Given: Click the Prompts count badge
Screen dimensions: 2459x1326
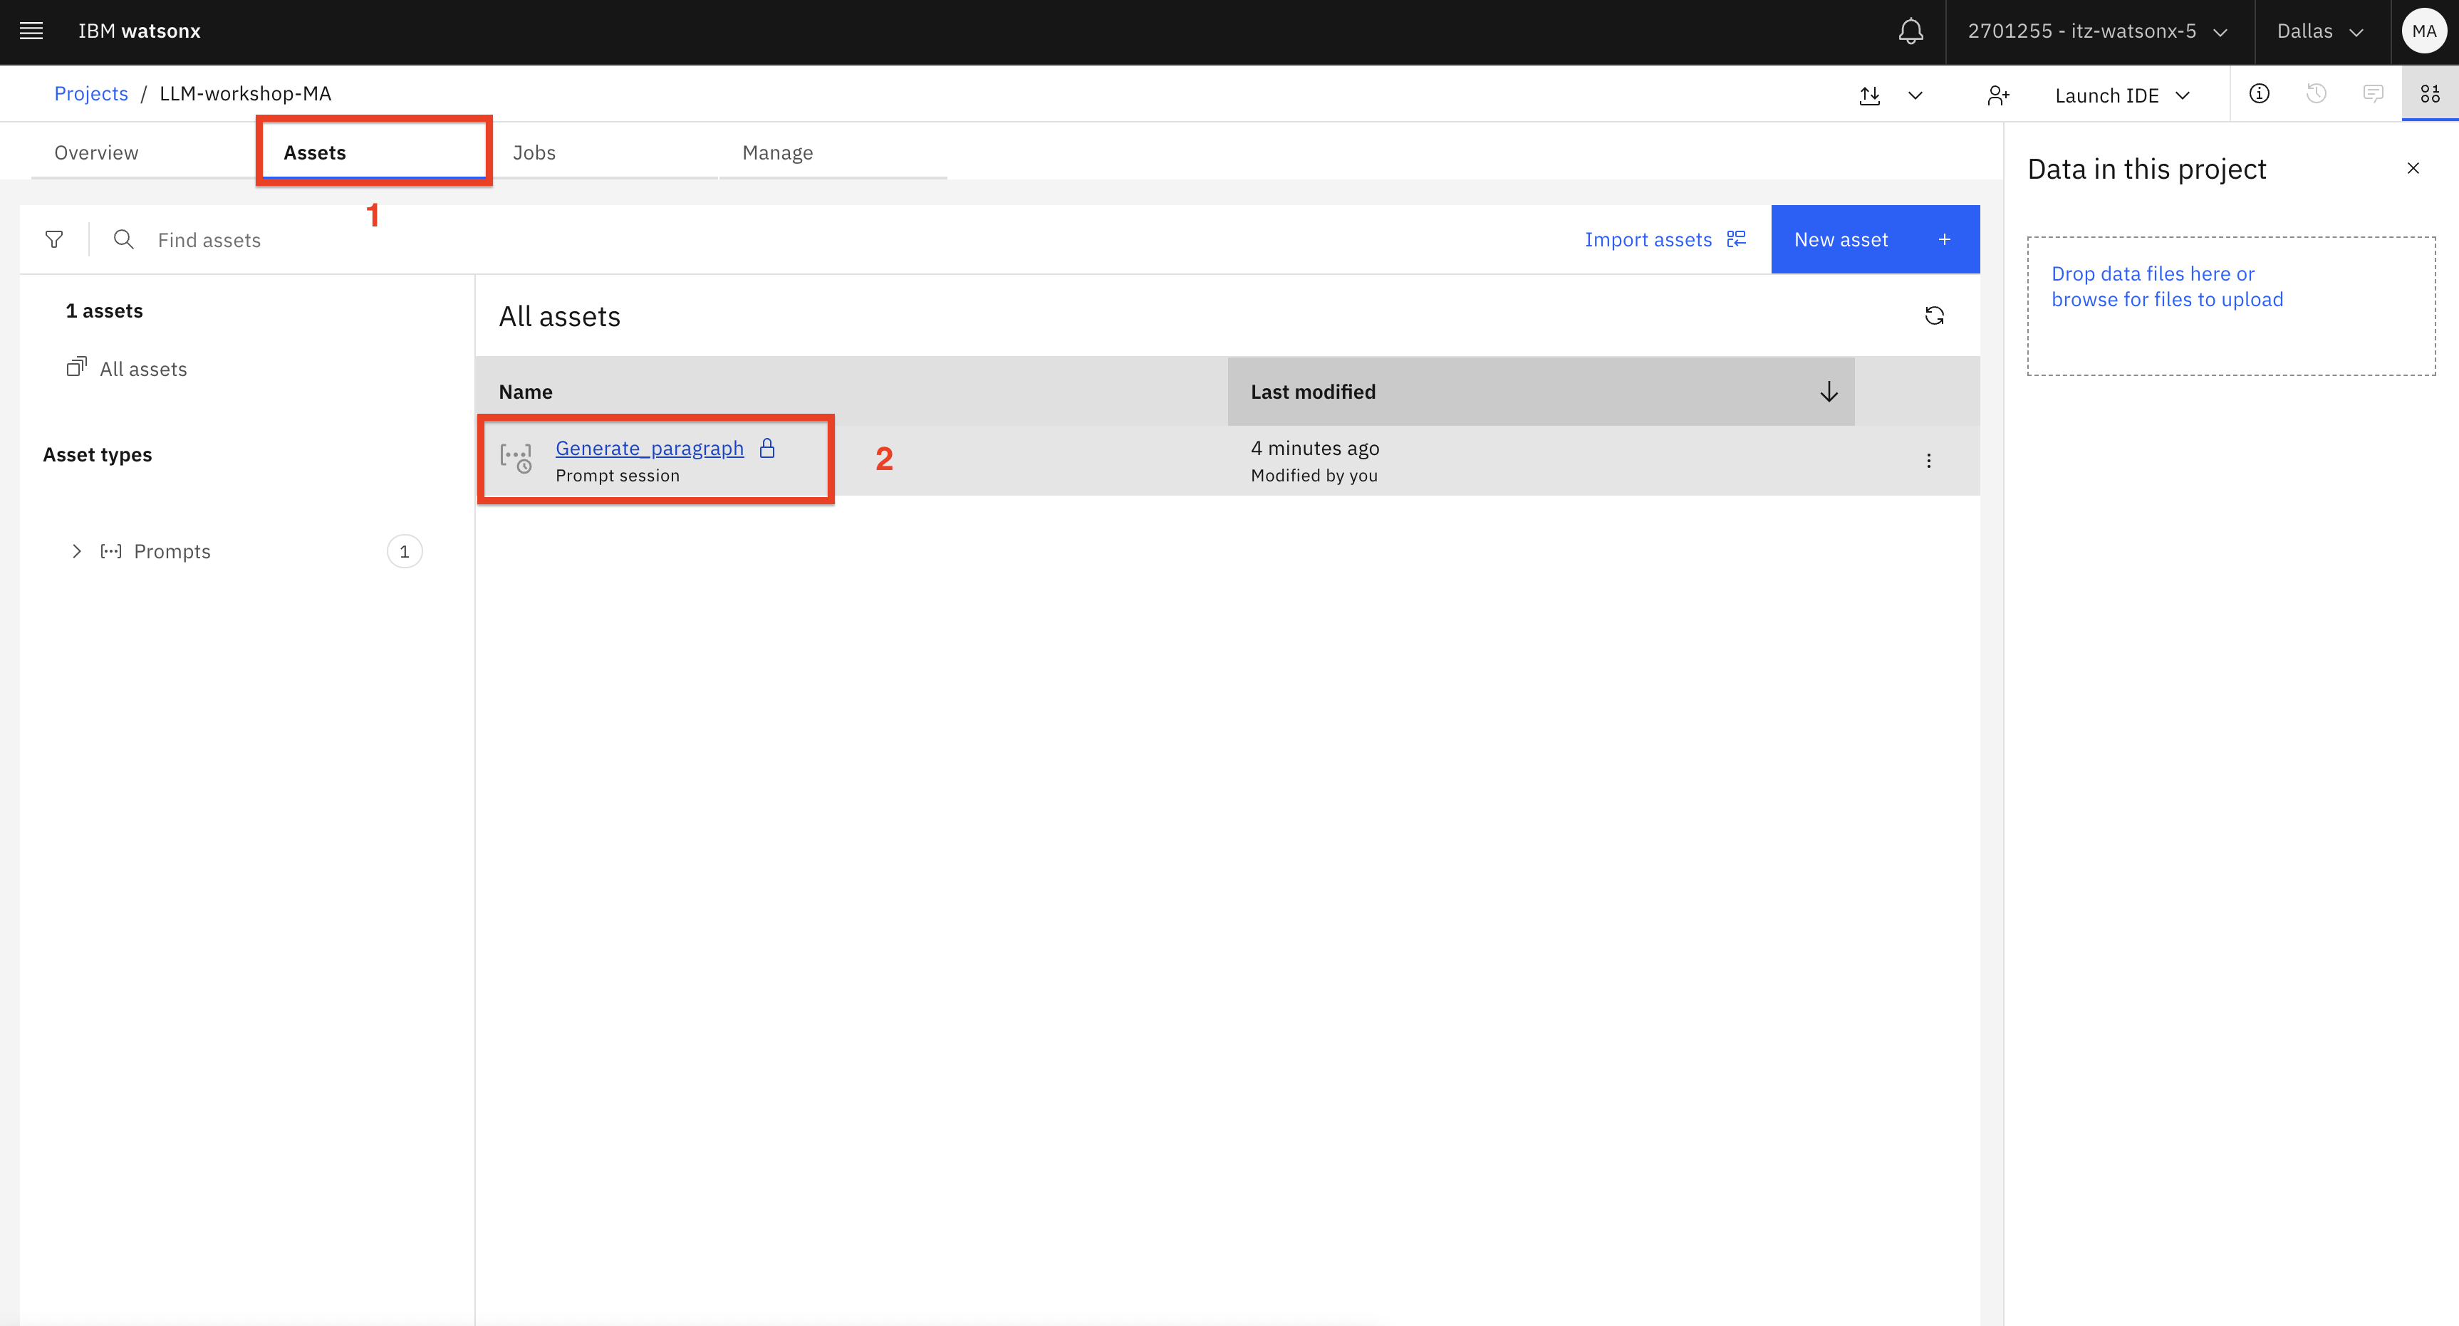Looking at the screenshot, I should pos(405,550).
